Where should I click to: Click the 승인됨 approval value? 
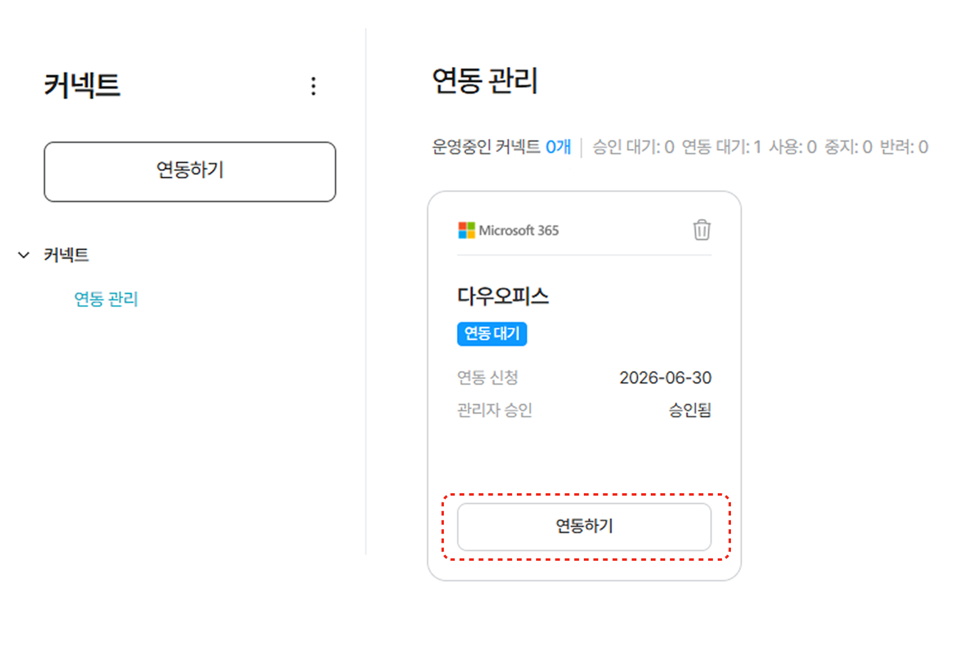click(690, 410)
